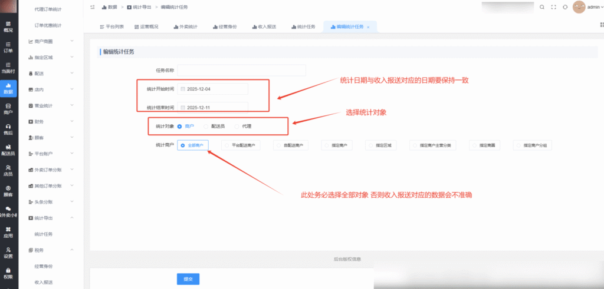Select 指定商户 option

(337, 145)
